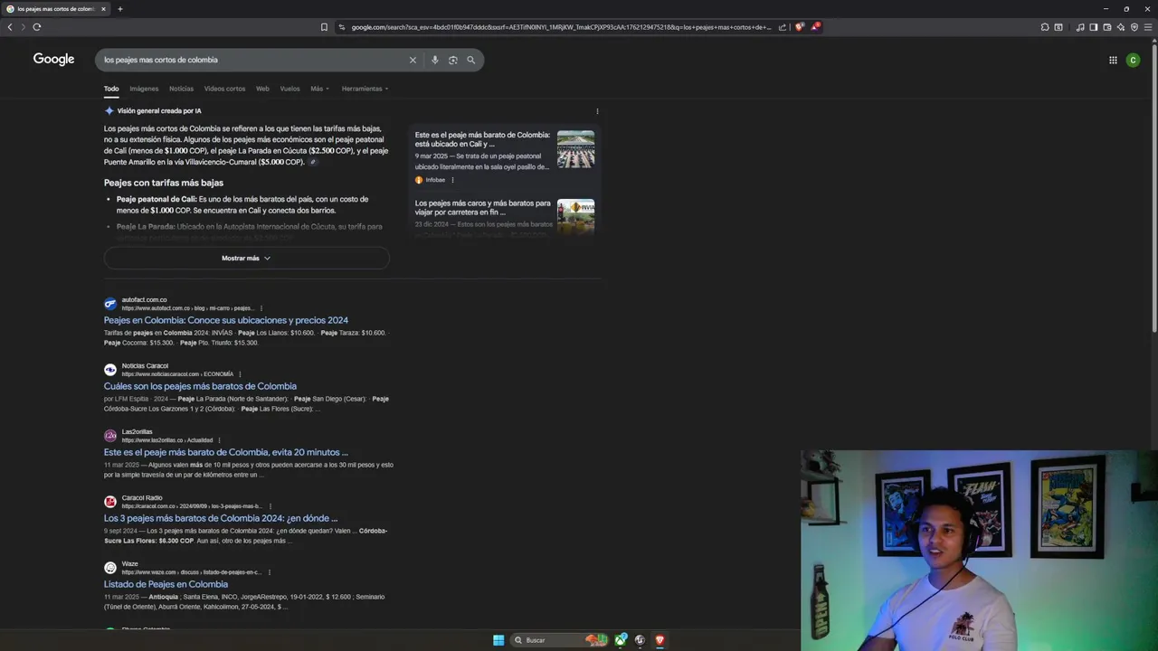1158x651 pixels.
Task: Open the browser extensions puzzle icon
Action: (1045, 27)
